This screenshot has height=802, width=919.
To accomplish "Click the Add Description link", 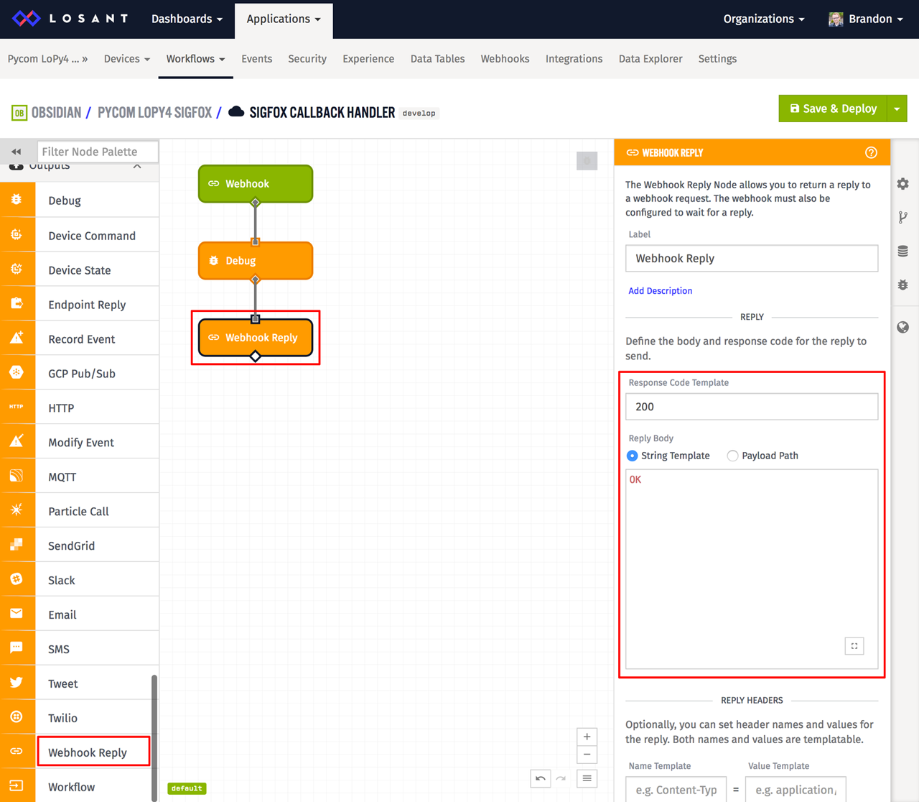I will point(660,290).
